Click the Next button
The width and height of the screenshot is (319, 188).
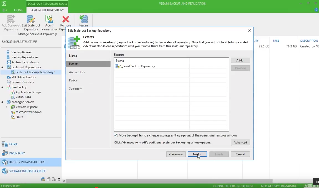coord(197,154)
